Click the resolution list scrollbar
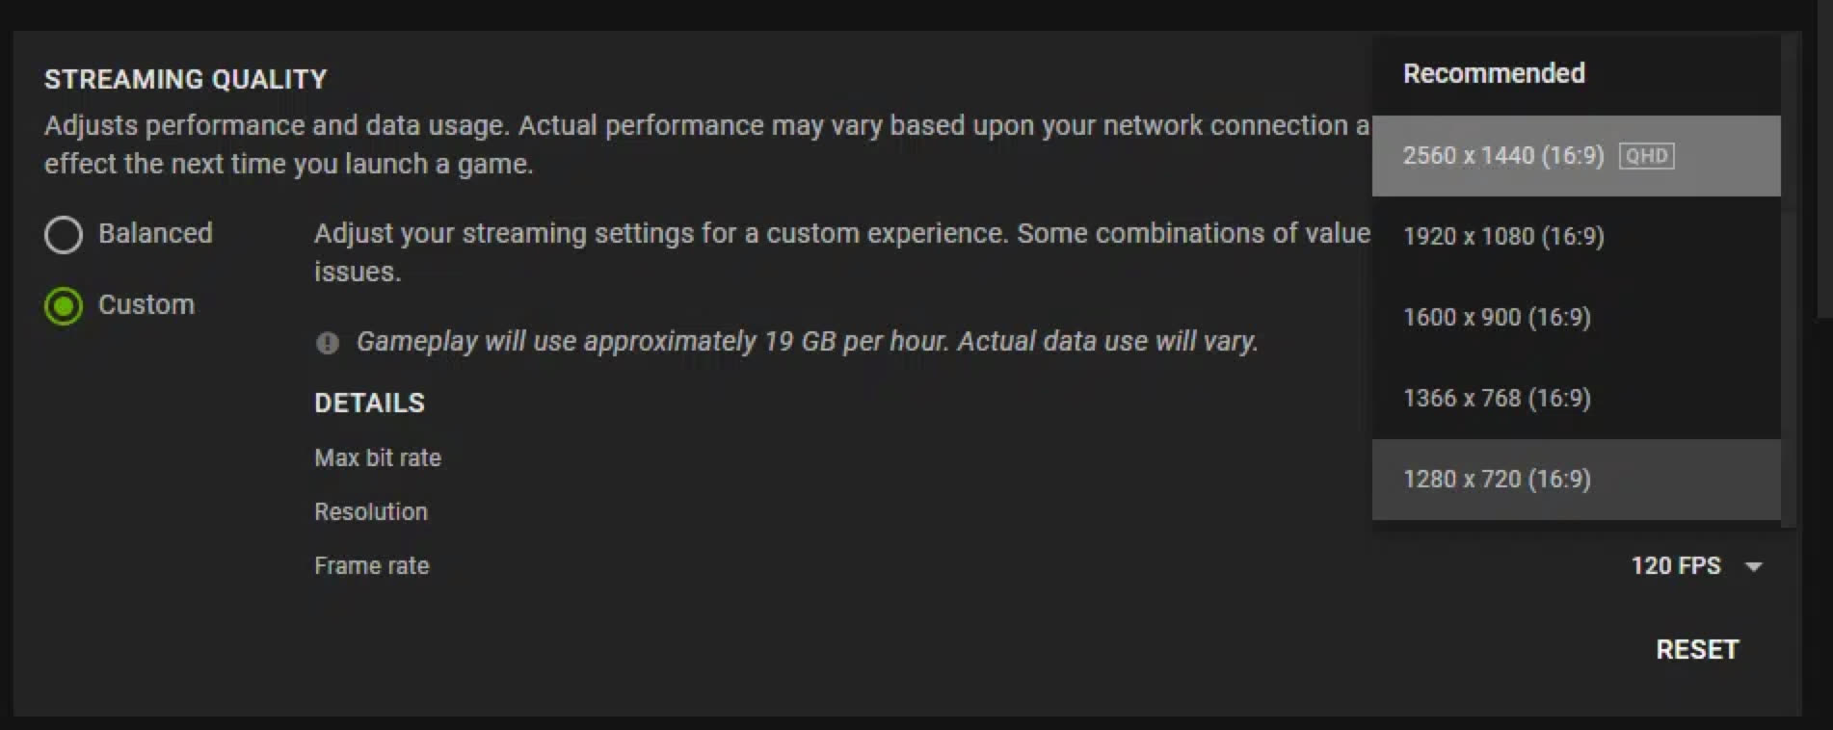The image size is (1833, 730). 1789,279
